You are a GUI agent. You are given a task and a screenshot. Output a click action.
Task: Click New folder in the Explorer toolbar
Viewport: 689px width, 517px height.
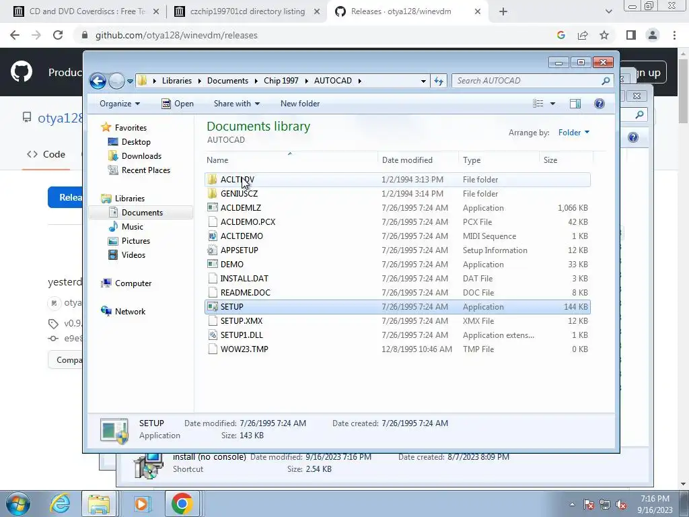pyautogui.click(x=300, y=104)
